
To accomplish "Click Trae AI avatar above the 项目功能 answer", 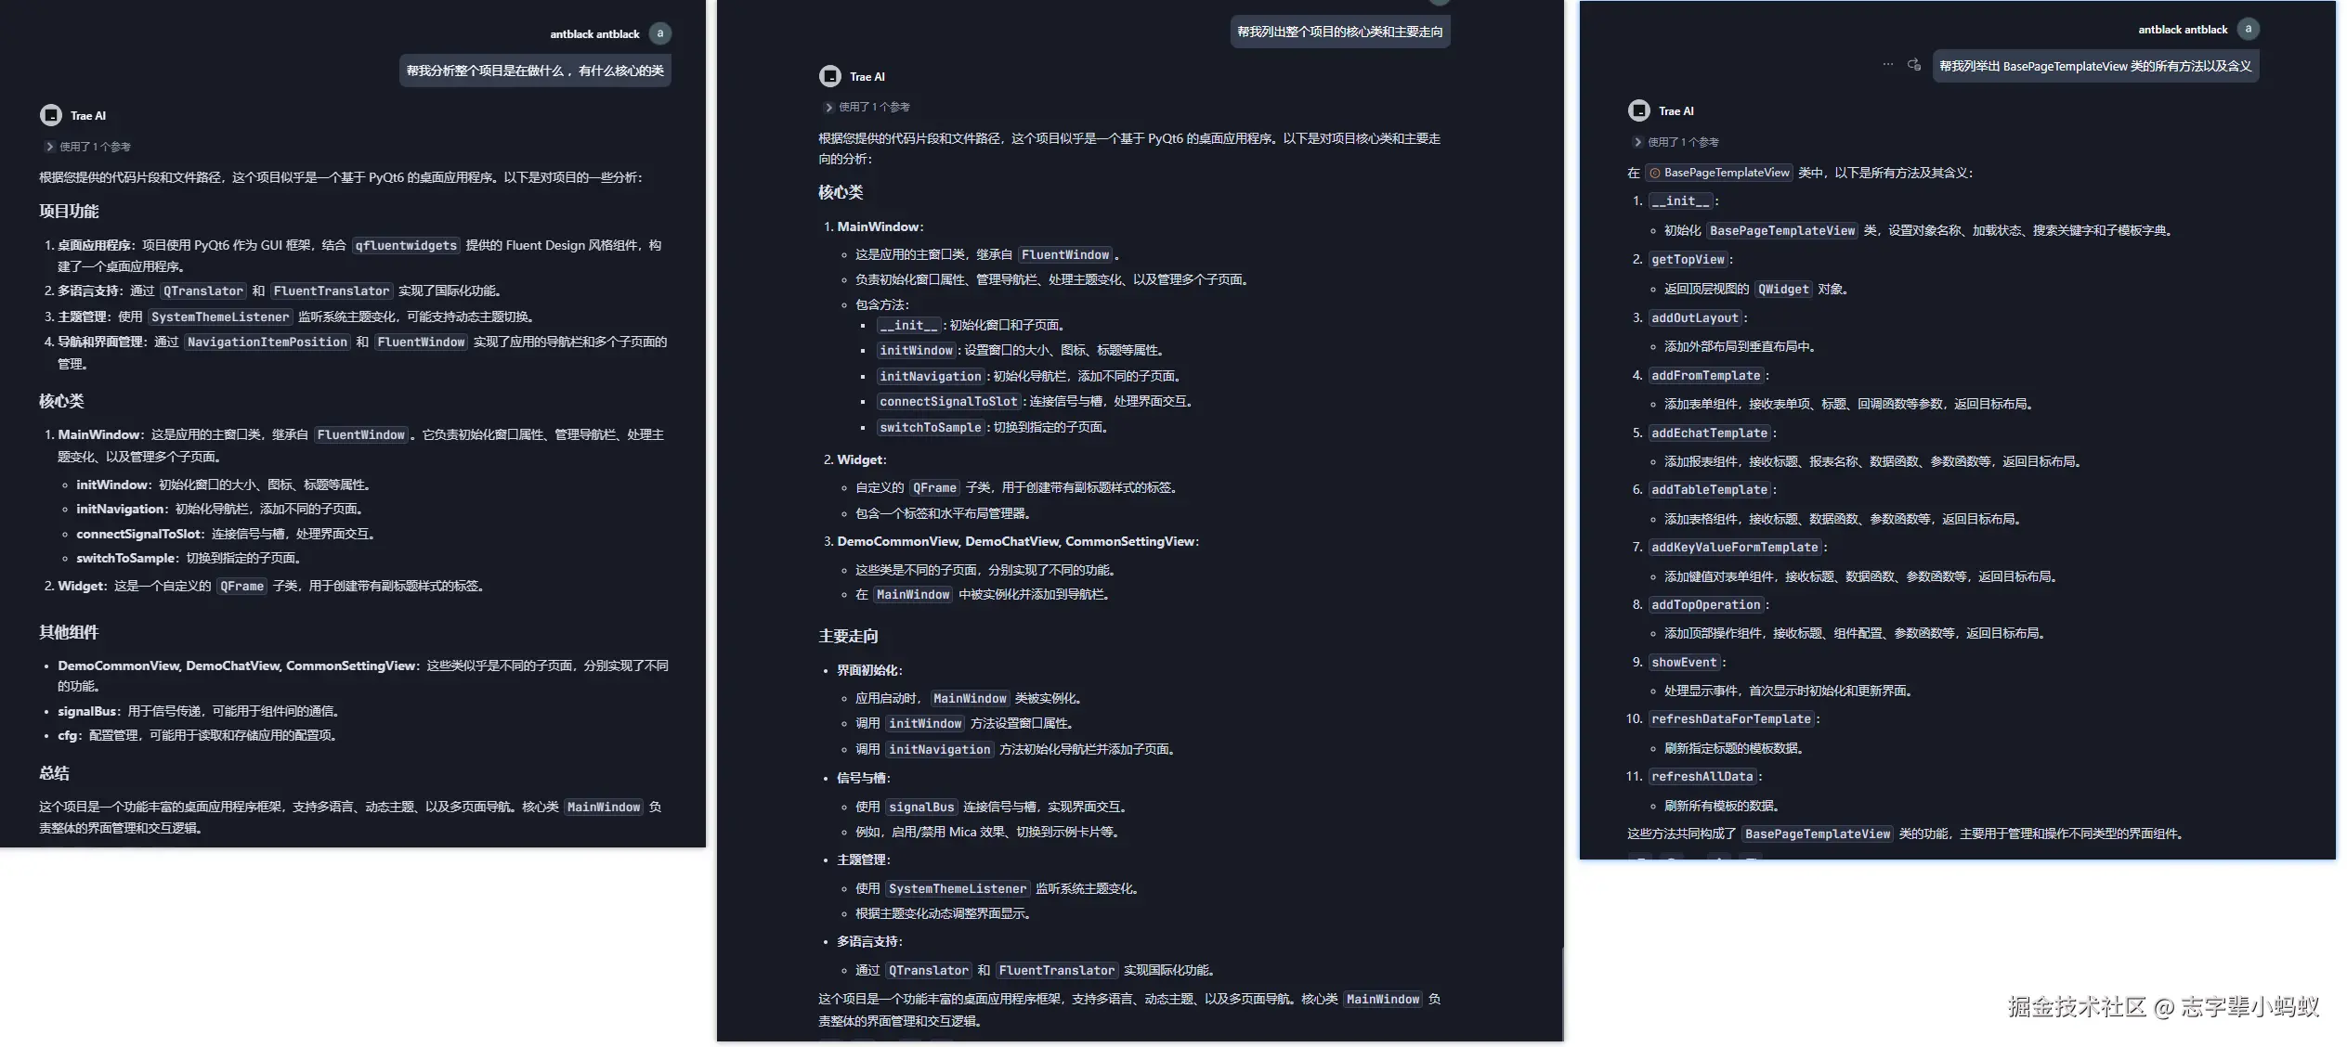I will point(51,115).
